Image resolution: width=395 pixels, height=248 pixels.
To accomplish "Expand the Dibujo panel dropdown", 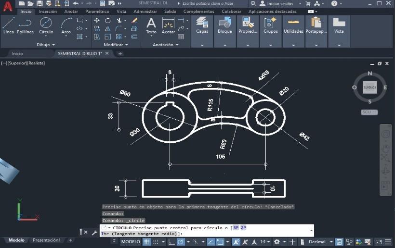I will click(x=46, y=45).
